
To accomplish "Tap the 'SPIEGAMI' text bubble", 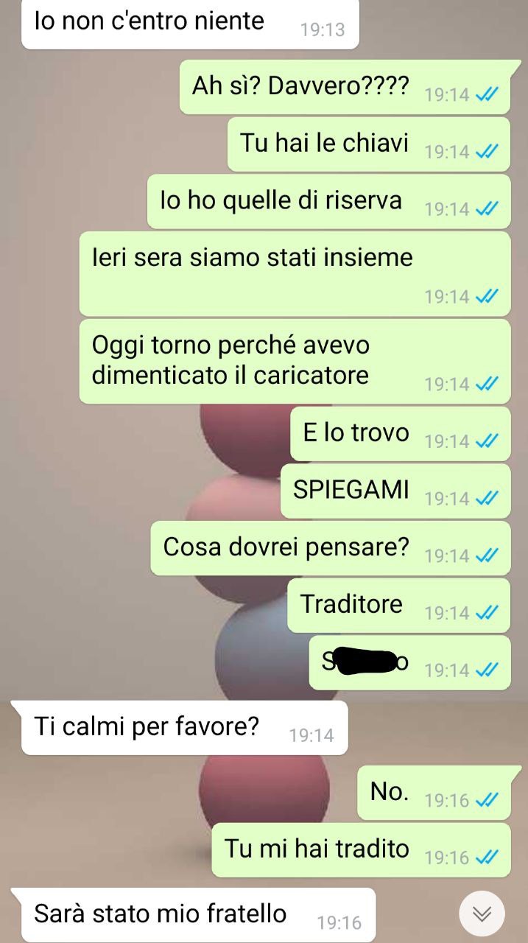I will coord(395,491).
